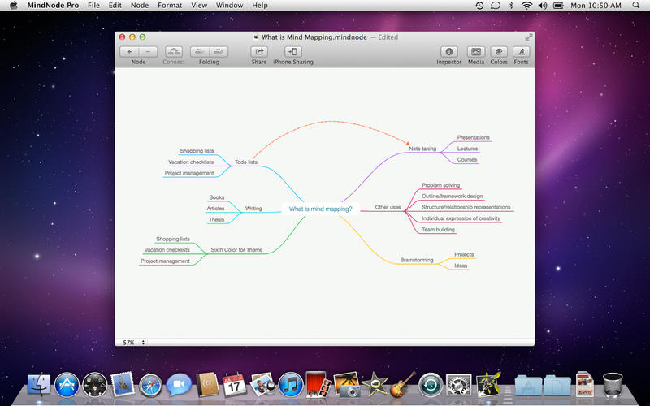Show the Colors panel
The height and width of the screenshot is (406, 650).
coord(499,51)
